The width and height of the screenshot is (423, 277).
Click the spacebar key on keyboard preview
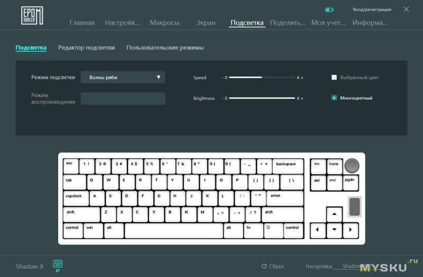[x=174, y=231]
